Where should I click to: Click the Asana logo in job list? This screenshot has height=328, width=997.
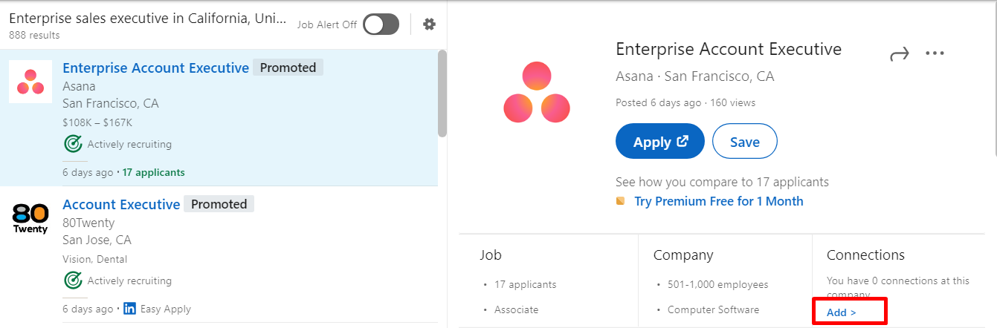[30, 82]
